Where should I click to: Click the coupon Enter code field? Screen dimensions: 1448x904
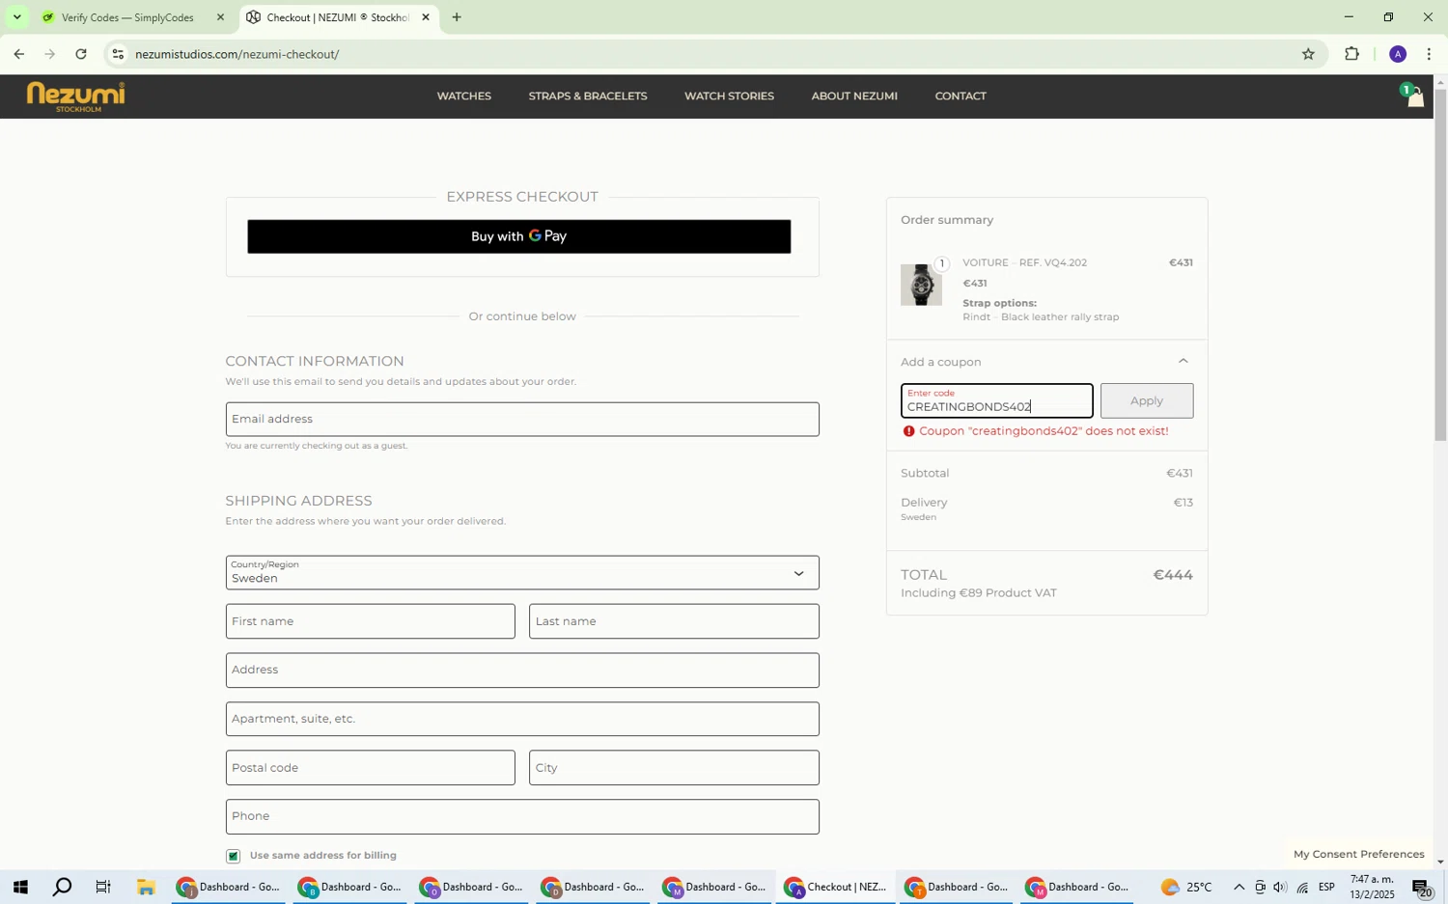[996, 401]
